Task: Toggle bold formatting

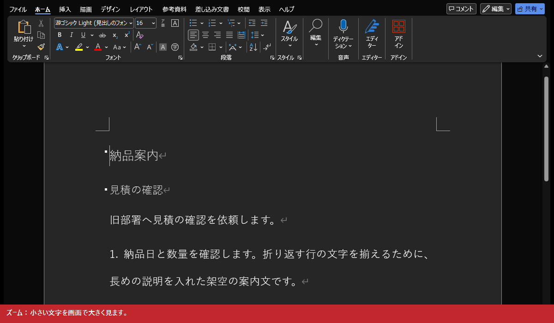Action: click(60, 35)
